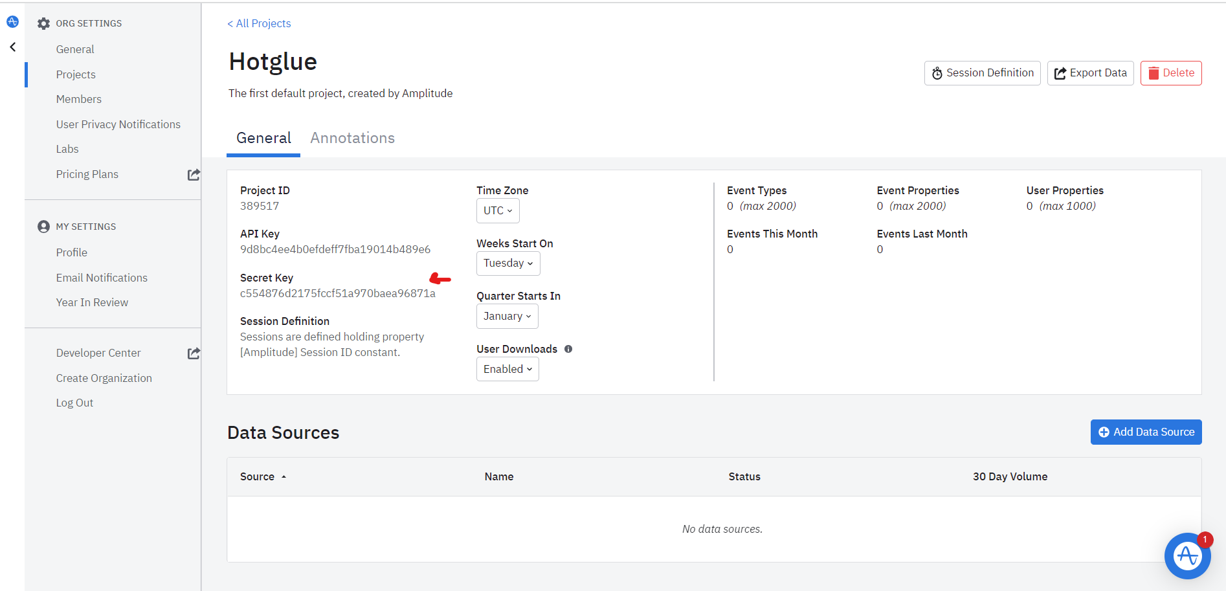The height and width of the screenshot is (591, 1226).
Task: Click the Event Types count
Action: click(730, 206)
